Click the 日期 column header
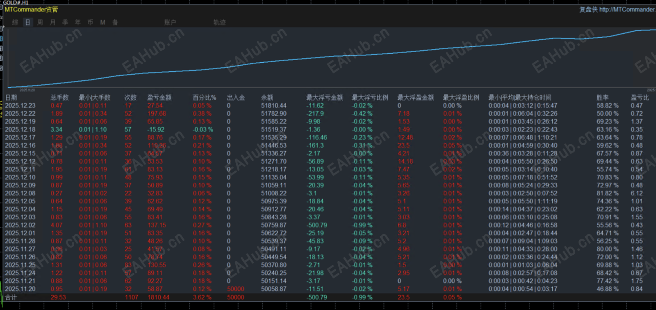Image resolution: width=656 pixels, height=310 pixels. [11, 98]
